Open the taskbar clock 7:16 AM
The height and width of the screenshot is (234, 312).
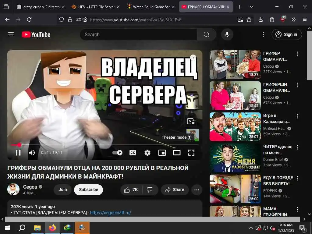coord(286,228)
